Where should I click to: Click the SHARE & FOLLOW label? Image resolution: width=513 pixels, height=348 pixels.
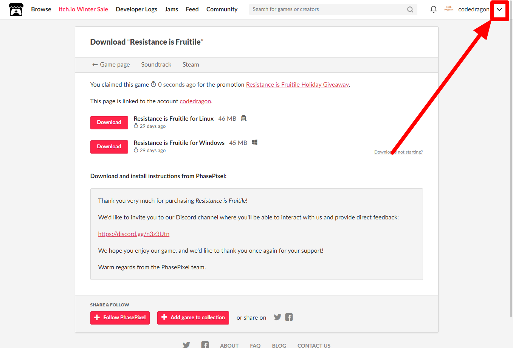tap(110, 305)
